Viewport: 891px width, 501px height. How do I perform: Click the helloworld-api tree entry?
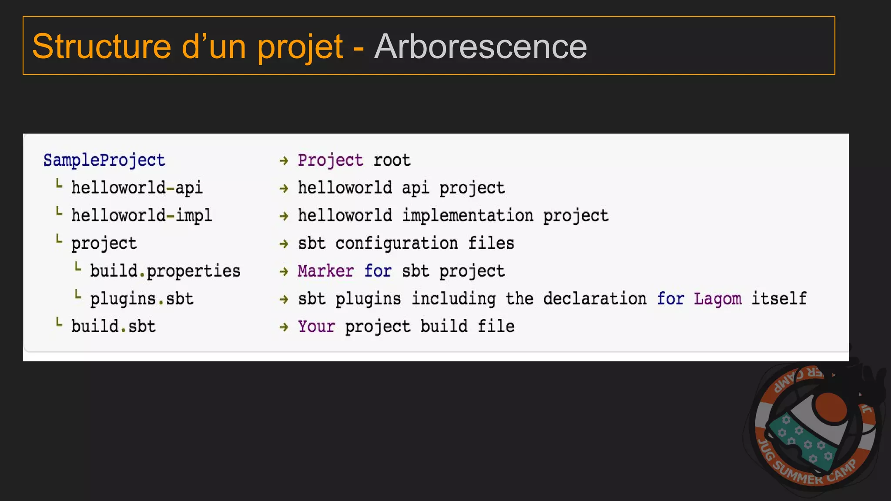[x=137, y=188]
